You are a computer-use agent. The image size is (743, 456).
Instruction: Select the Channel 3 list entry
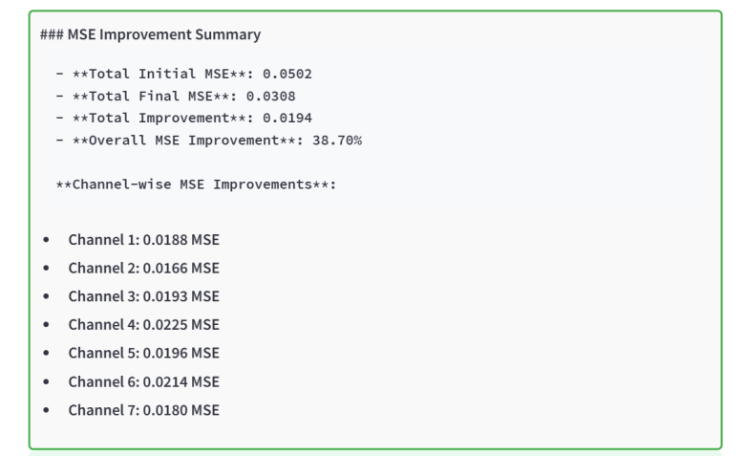point(143,294)
